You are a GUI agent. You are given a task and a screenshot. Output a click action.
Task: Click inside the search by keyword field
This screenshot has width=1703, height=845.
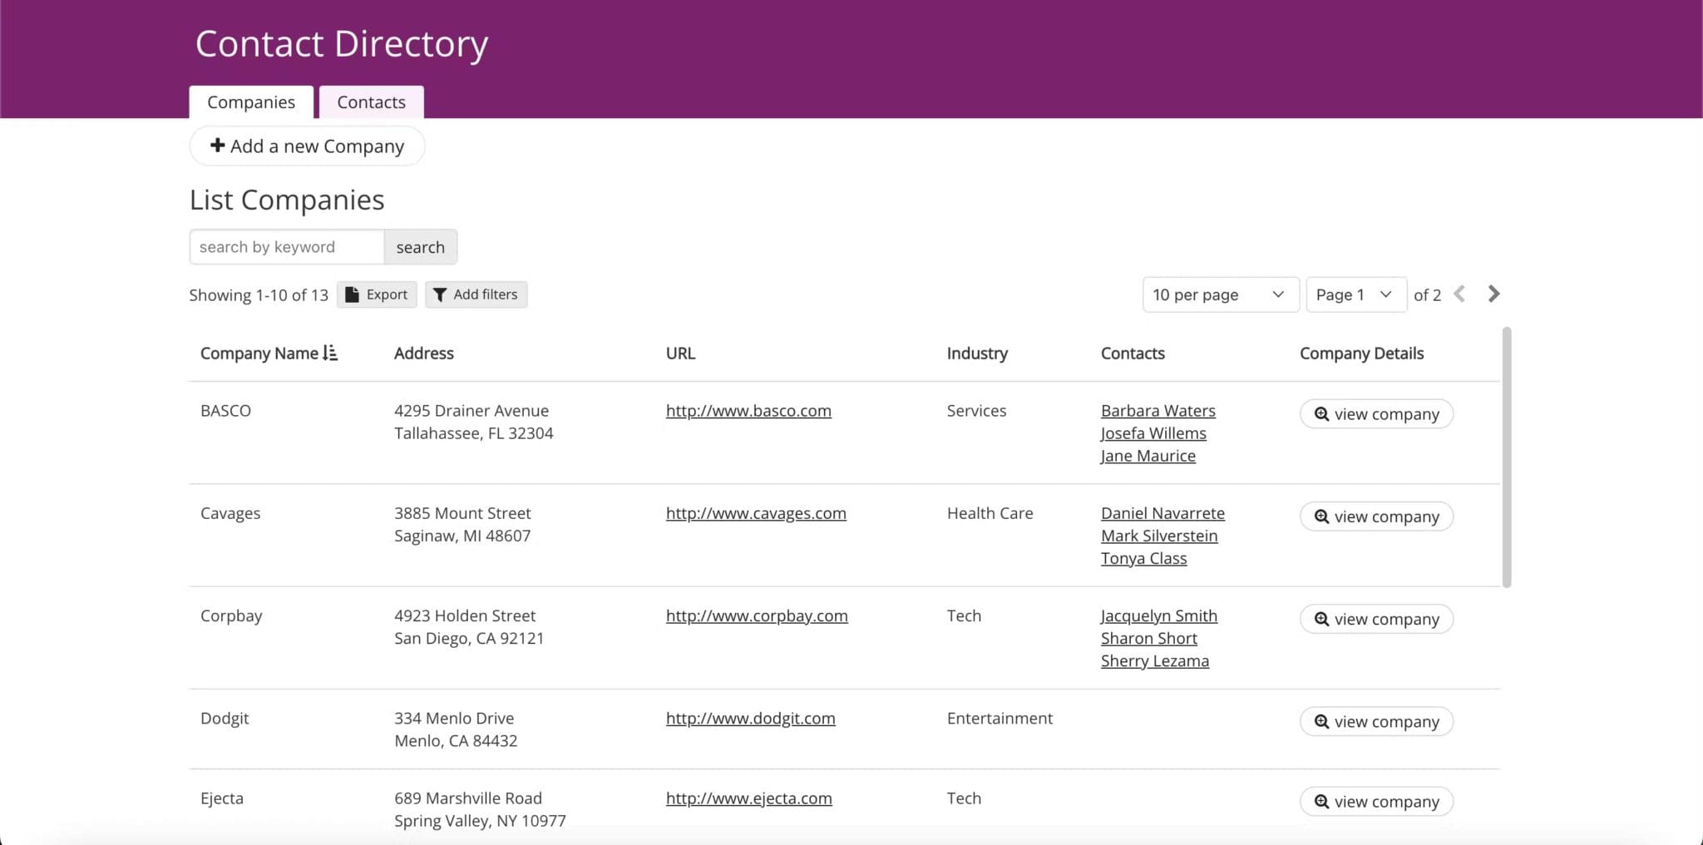coord(286,246)
